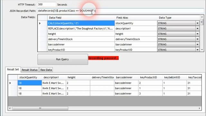The height and width of the screenshot is (116, 206).
Task: Select the height data field cell
Action: (81, 34)
